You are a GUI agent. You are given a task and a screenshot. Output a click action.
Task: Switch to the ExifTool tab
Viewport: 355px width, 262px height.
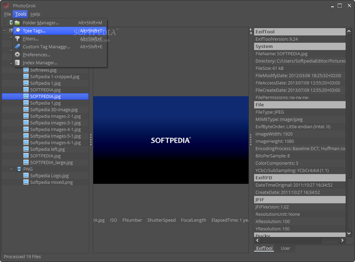click(x=264, y=248)
